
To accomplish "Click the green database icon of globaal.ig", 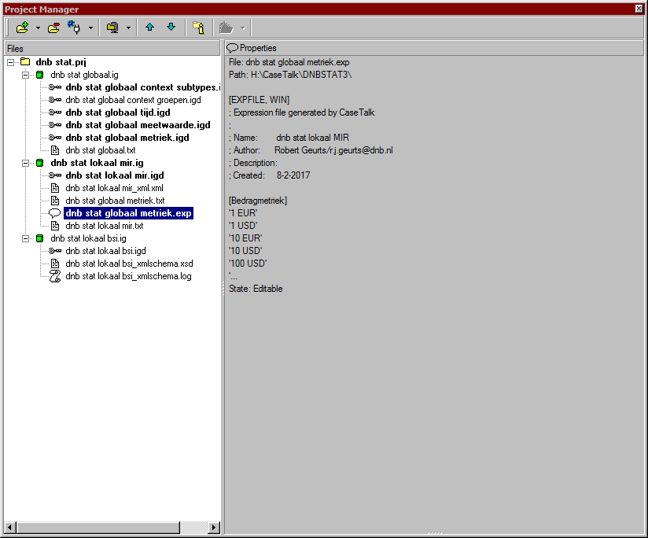I will (39, 75).
